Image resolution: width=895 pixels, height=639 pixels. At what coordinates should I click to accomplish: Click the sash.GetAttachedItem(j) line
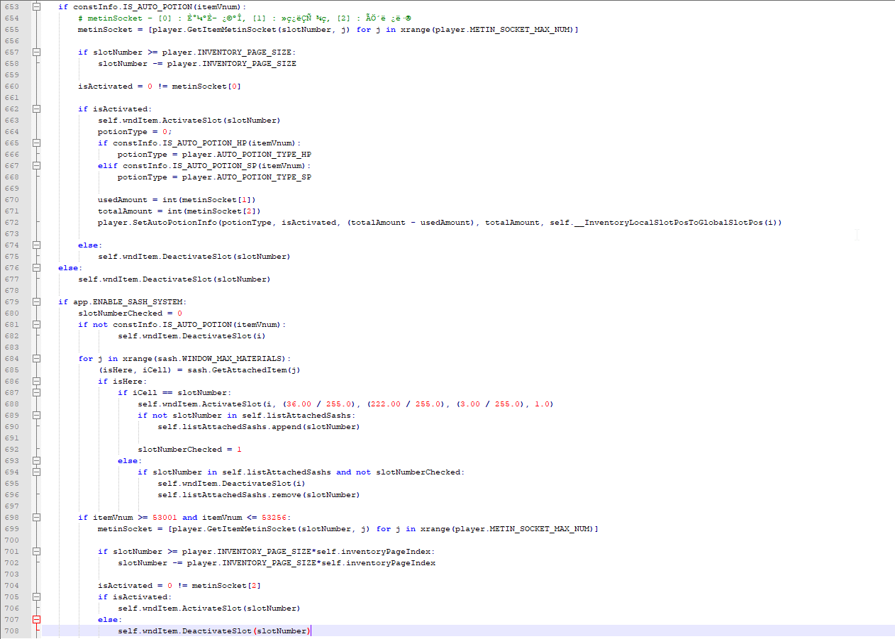point(199,370)
